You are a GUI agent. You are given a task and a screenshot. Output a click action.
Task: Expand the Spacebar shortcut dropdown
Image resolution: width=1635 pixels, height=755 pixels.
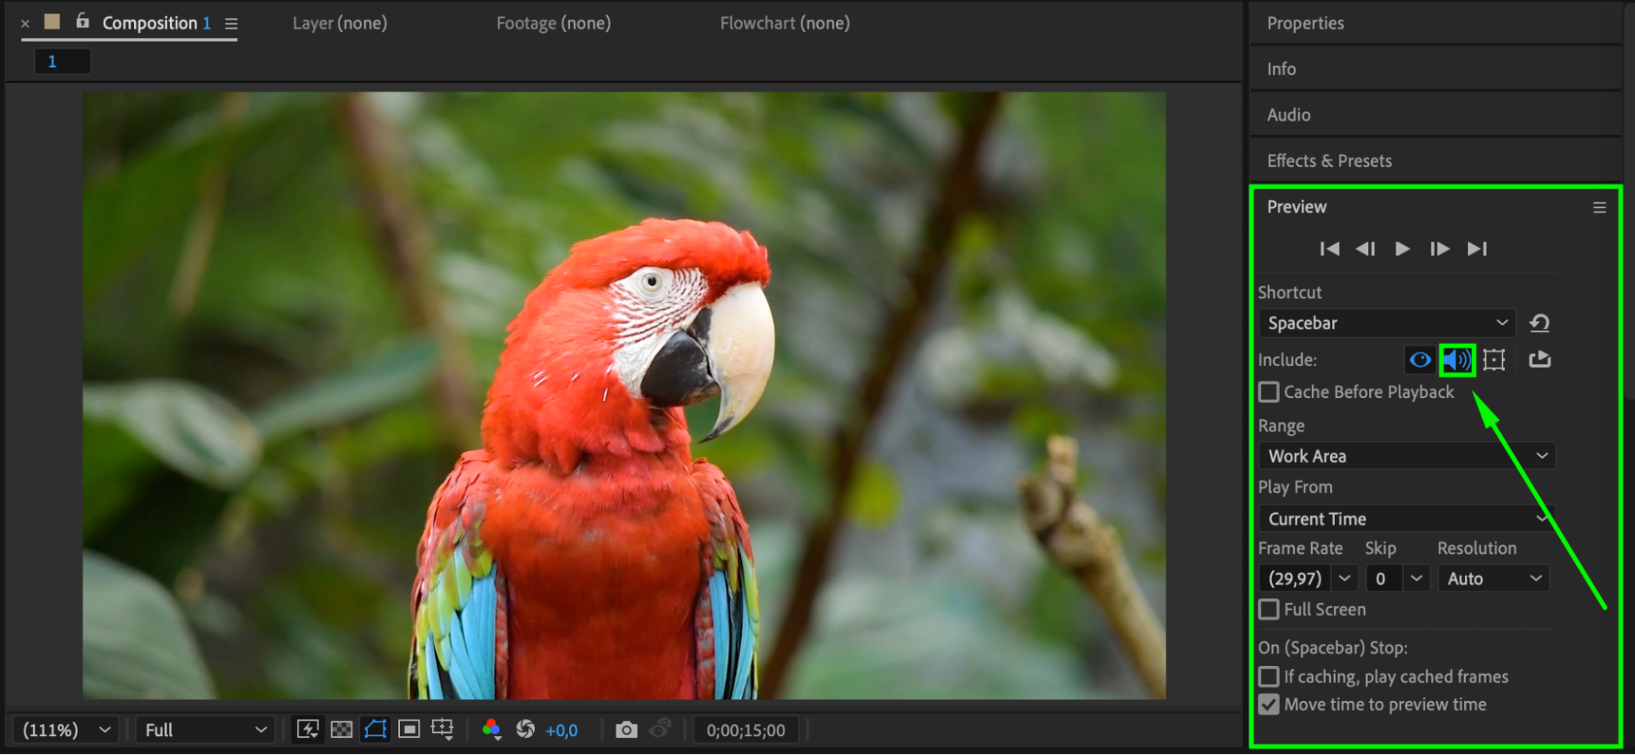[x=1386, y=324]
